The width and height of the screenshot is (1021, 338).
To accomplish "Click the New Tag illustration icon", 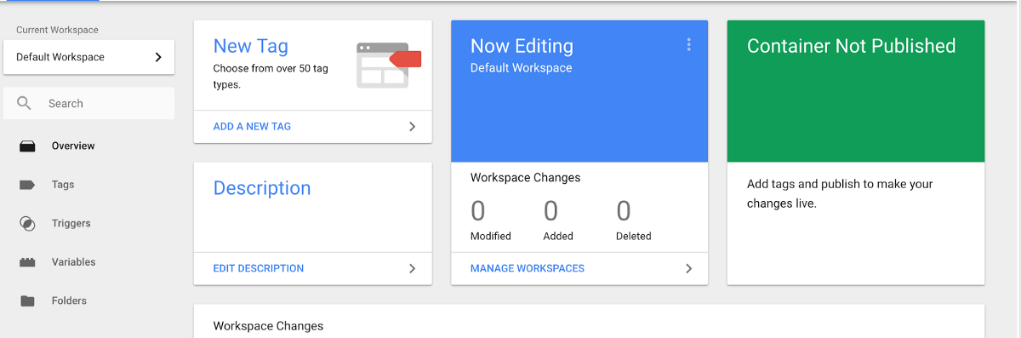I will click(389, 64).
